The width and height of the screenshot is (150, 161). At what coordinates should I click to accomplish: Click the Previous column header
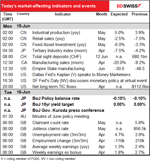139,14
